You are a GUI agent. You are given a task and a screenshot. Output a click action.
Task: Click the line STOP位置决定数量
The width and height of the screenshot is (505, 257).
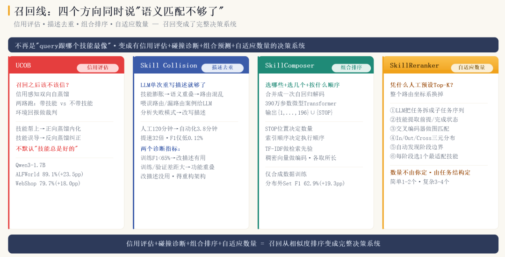tap(289, 129)
